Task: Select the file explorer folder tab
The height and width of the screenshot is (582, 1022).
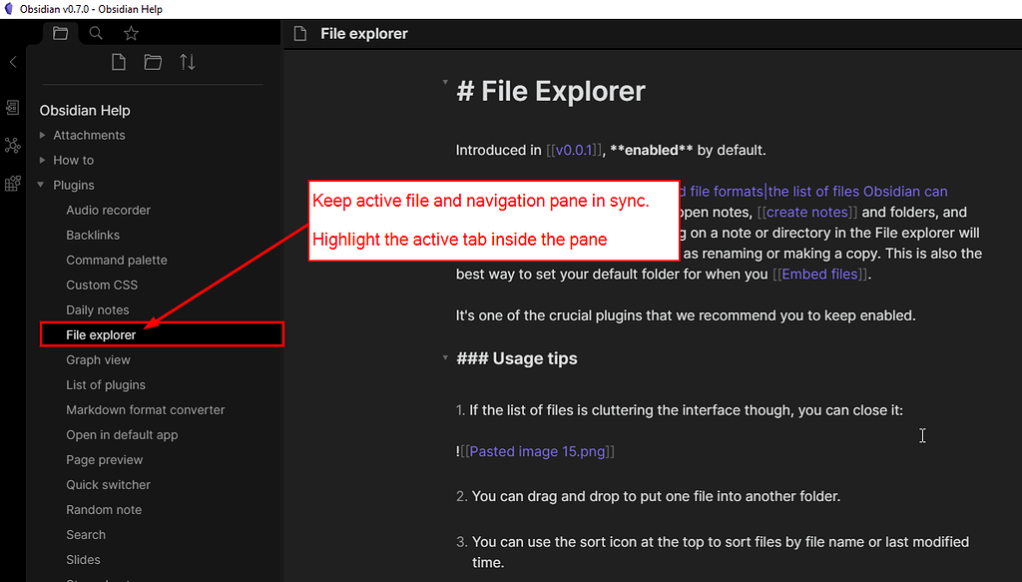Action: click(x=60, y=33)
